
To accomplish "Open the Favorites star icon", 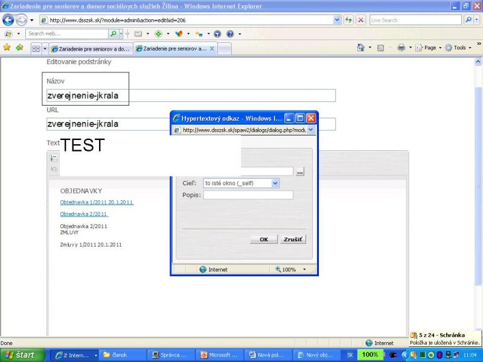I will pos(7,48).
